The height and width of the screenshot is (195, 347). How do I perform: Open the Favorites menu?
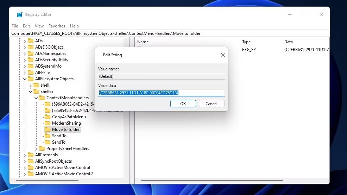pyautogui.click(x=57, y=26)
